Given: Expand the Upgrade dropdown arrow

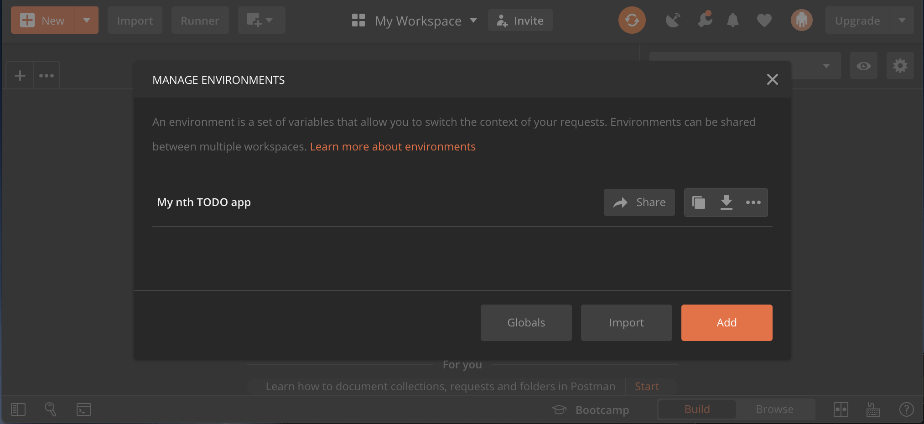Looking at the screenshot, I should (x=902, y=21).
